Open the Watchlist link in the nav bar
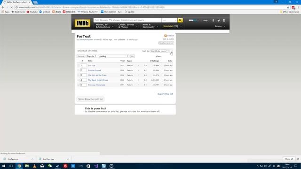This screenshot has height=169, width=301. tap(170, 26)
